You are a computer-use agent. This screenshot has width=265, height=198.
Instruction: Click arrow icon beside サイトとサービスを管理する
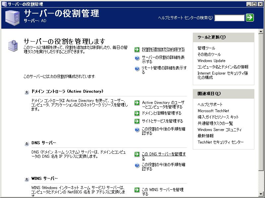coord(137,121)
